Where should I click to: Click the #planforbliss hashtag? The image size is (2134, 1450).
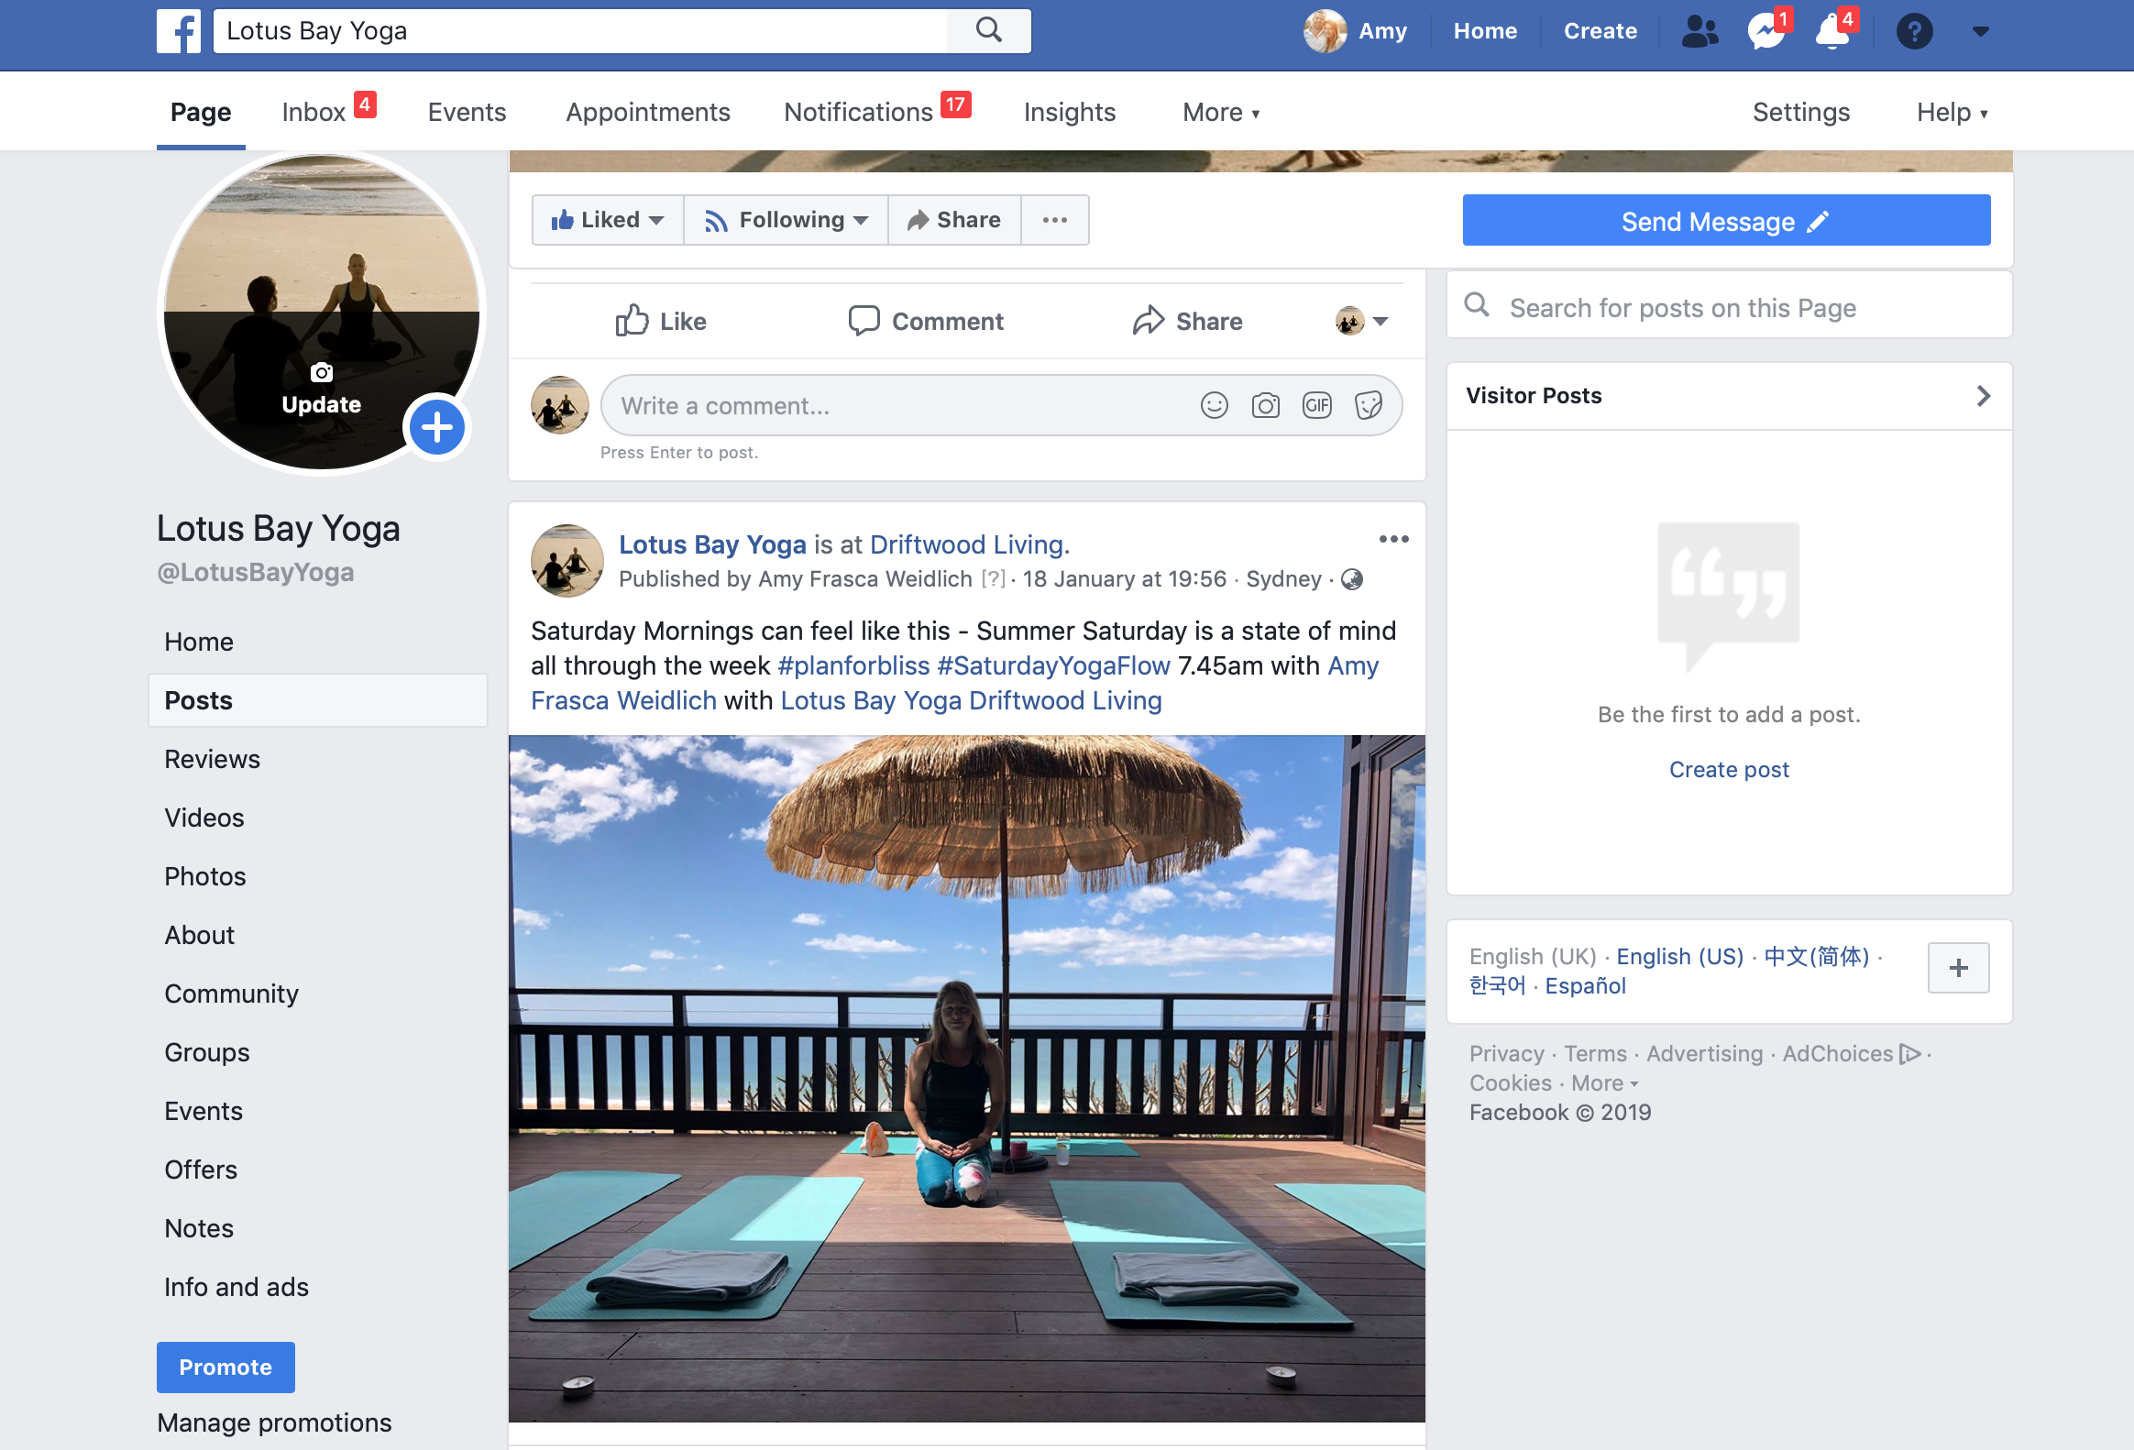pos(854,665)
